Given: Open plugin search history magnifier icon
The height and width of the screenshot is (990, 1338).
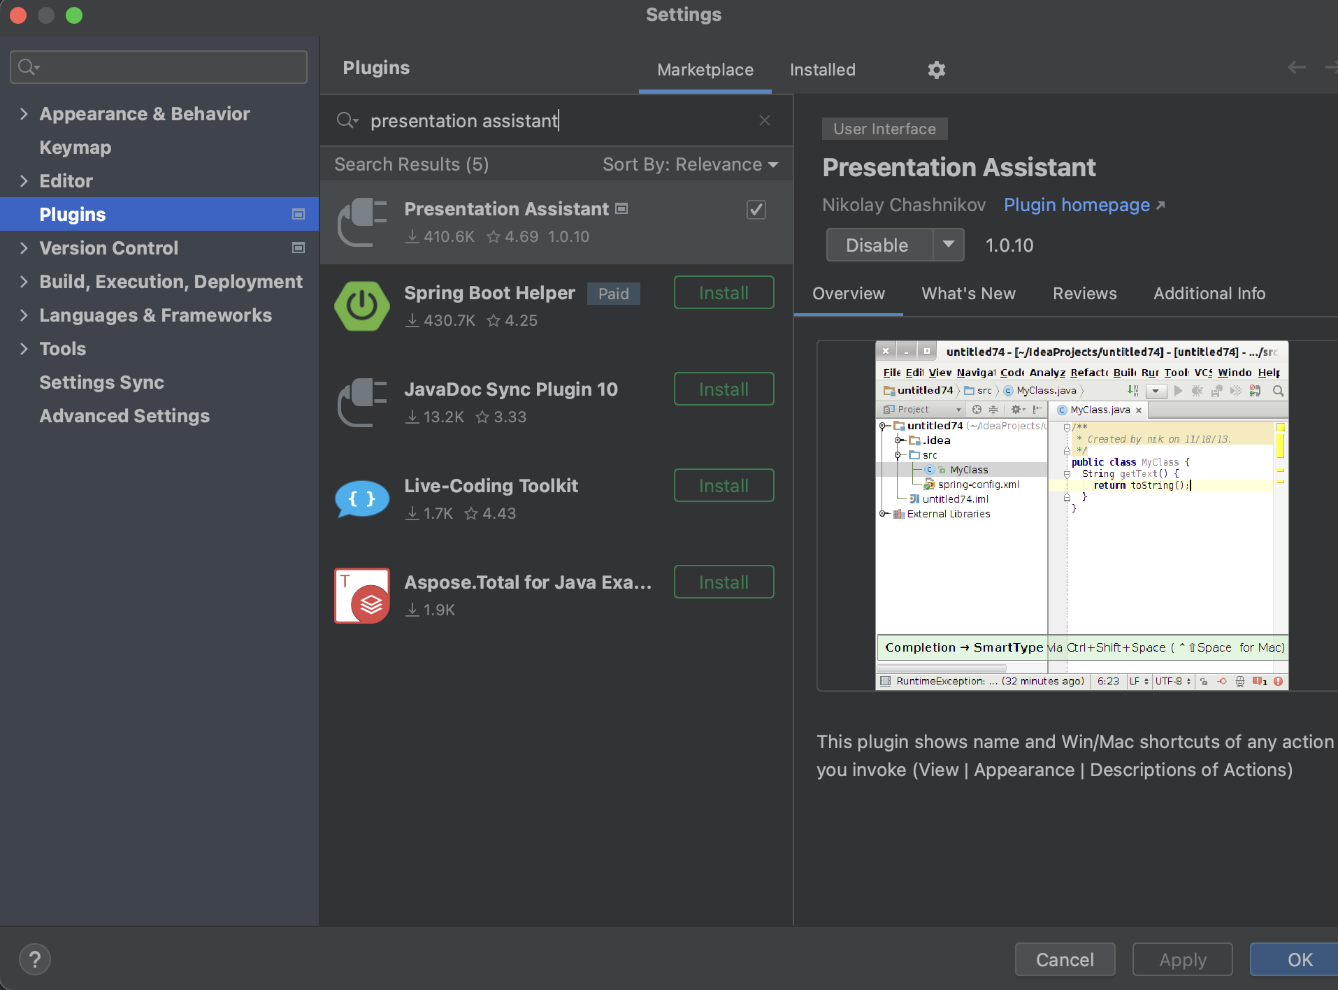Looking at the screenshot, I should pyautogui.click(x=347, y=120).
